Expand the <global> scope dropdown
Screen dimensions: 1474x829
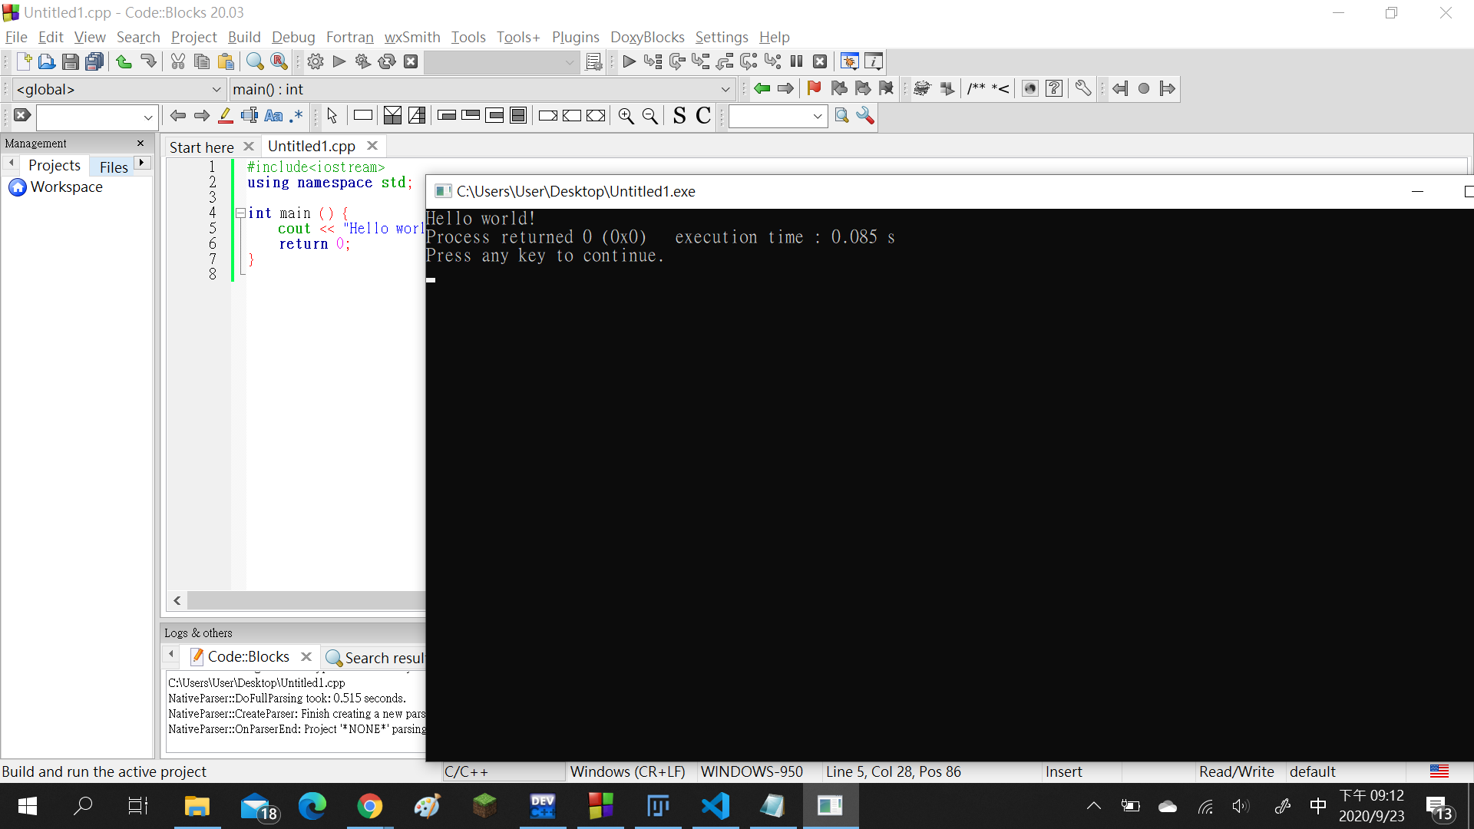(216, 89)
